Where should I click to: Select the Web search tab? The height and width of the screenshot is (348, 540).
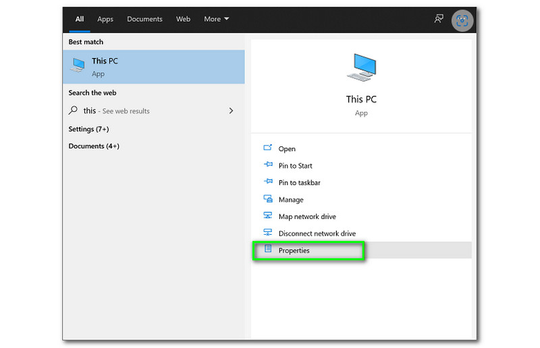(183, 19)
